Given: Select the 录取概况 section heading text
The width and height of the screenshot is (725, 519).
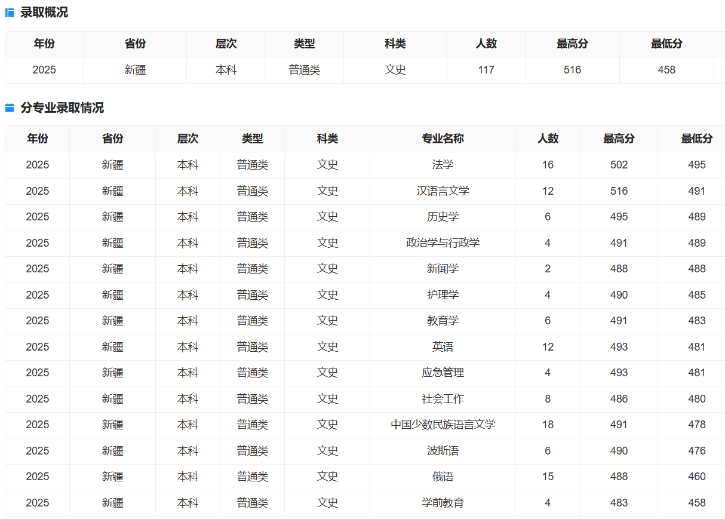Looking at the screenshot, I should [44, 13].
